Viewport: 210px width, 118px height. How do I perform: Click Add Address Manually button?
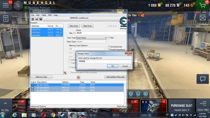coord(115,77)
